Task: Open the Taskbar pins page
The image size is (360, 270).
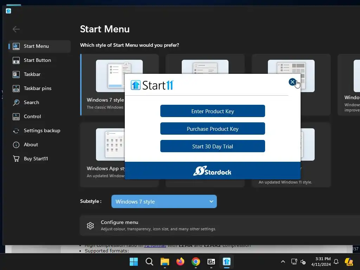Action: tap(40, 88)
